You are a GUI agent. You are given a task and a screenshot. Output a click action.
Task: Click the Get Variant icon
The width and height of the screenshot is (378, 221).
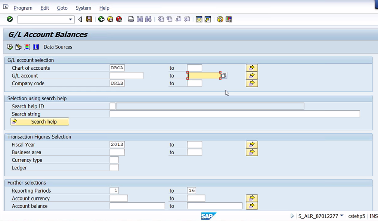point(18,47)
